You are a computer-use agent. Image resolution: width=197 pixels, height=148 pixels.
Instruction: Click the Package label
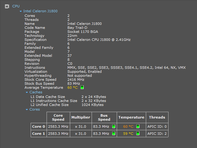[32, 32]
